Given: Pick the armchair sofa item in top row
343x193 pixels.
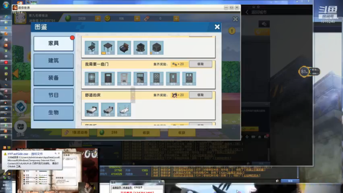Looking at the screenshot, I should (x=124, y=48).
